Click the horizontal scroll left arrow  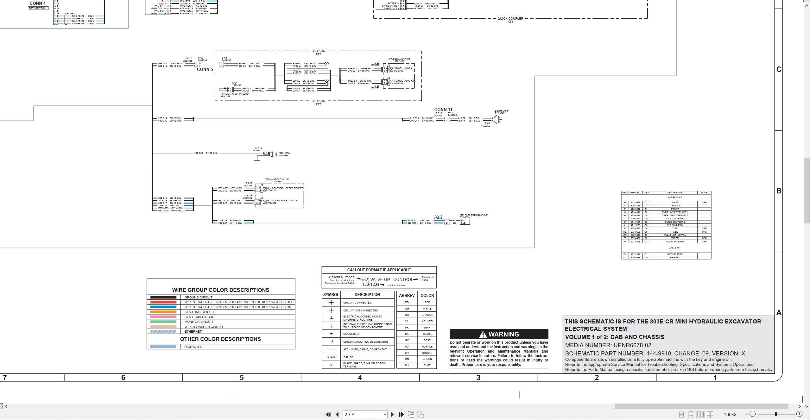coord(6,406)
